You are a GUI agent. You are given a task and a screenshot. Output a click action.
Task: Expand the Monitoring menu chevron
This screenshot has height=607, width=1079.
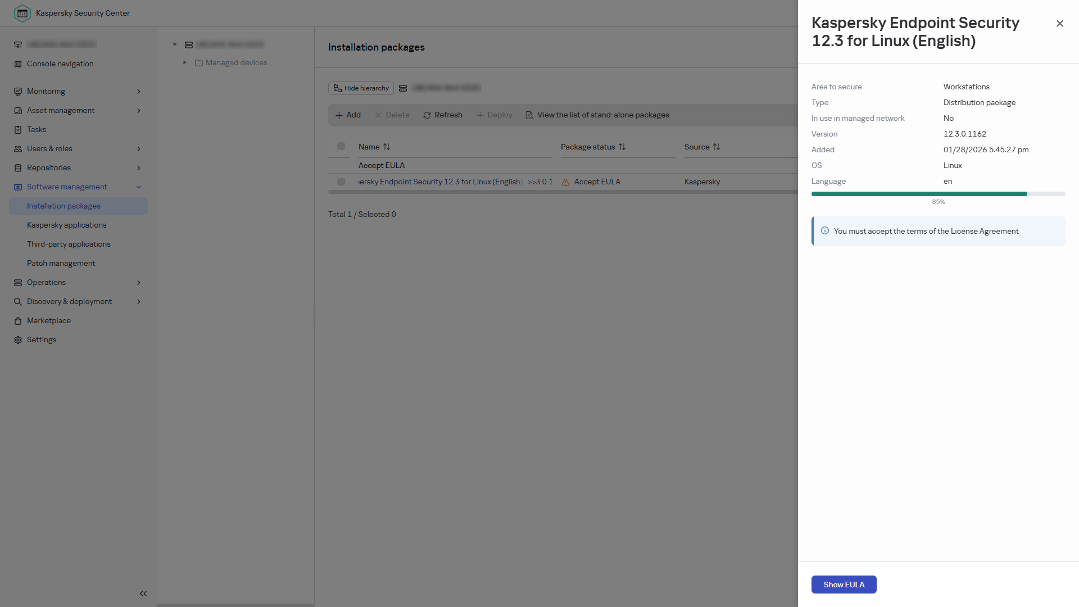(x=139, y=91)
